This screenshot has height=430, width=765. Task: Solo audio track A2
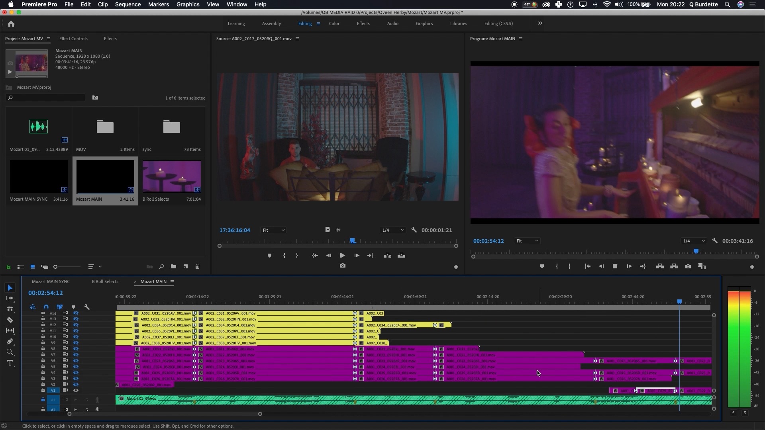click(x=86, y=410)
